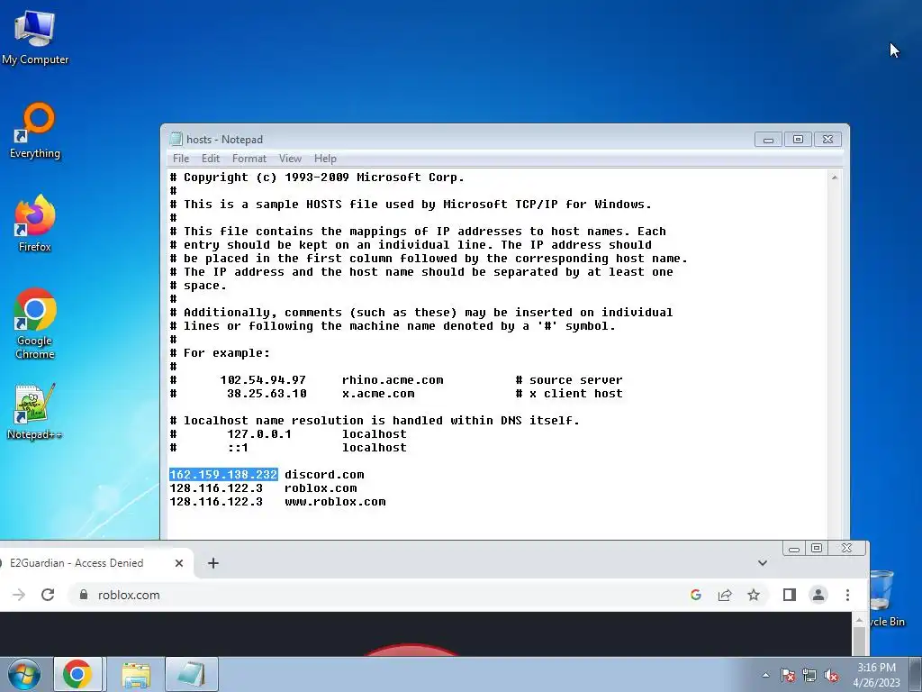The height and width of the screenshot is (692, 922).
Task: Open the Recycle Bin icon on desktop
Action: [x=886, y=599]
